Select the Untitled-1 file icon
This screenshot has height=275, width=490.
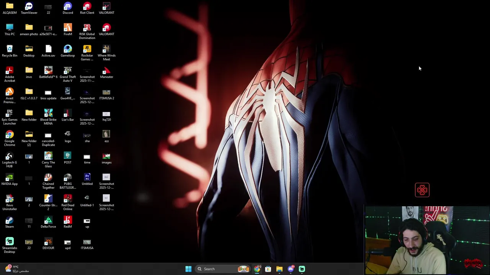(x=87, y=201)
